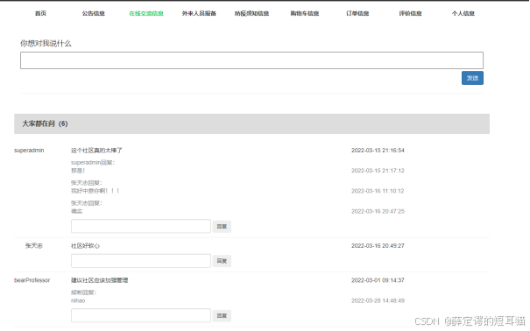
Task: Click the blue 发送 send button
Action: tap(472, 78)
